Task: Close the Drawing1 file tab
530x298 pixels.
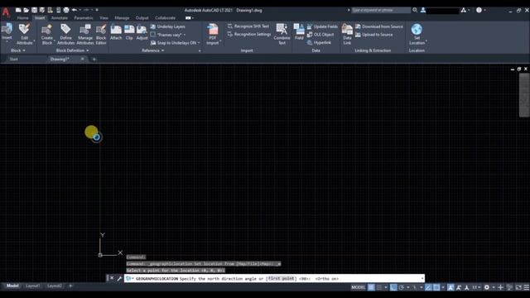Action: coord(83,59)
